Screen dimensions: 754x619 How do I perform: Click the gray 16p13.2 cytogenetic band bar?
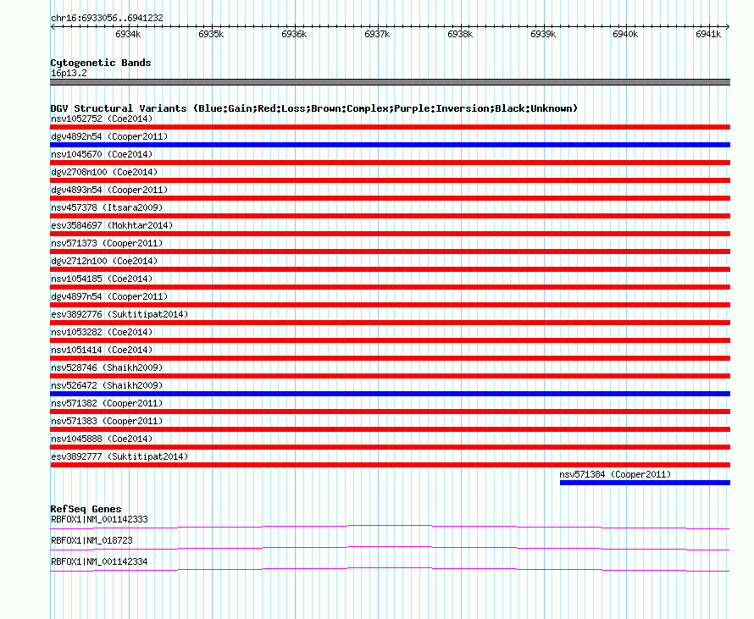390,82
